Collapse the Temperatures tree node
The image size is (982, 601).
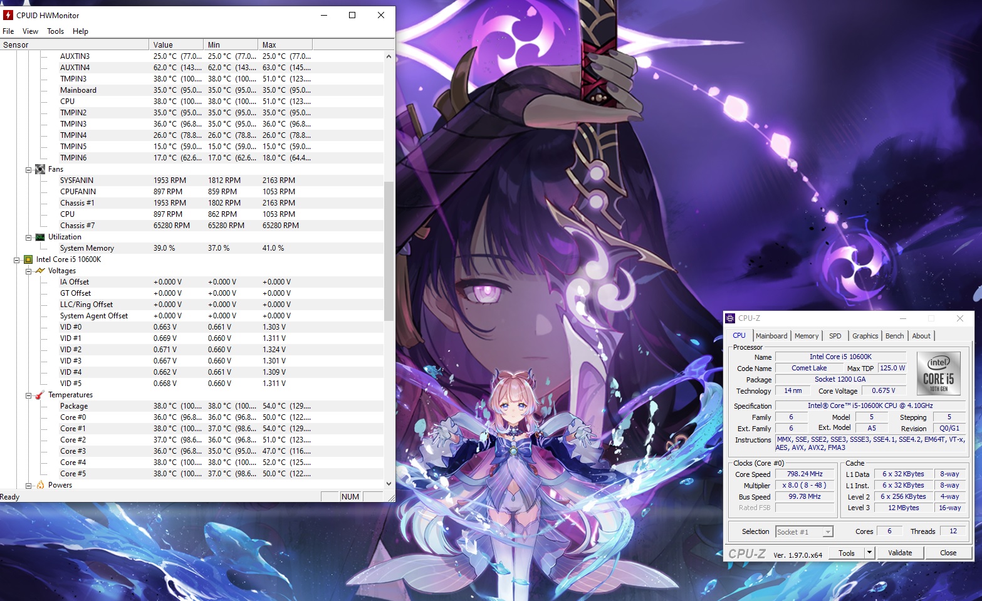pyautogui.click(x=28, y=395)
